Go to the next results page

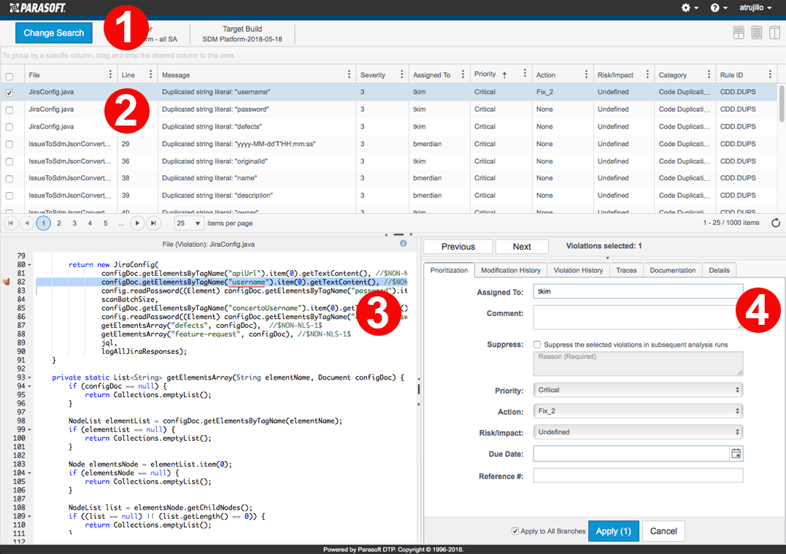pos(137,223)
